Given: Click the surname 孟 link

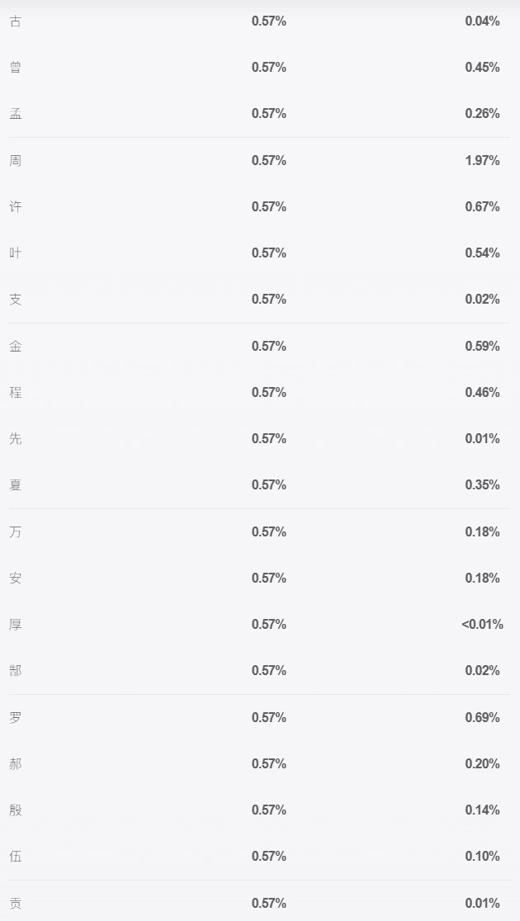Looking at the screenshot, I should (16, 114).
